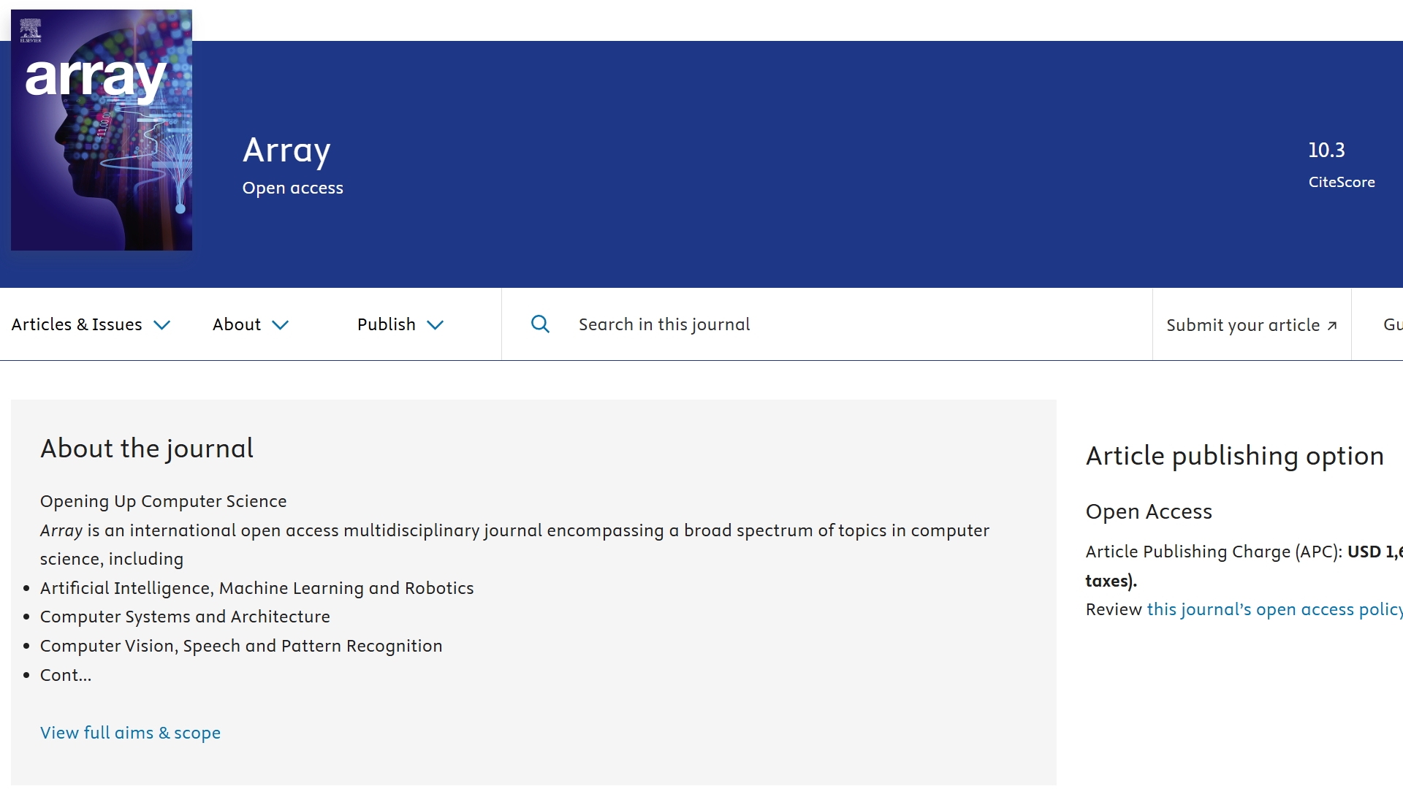Click Article publishing option heading
This screenshot has height=789, width=1403.
pyautogui.click(x=1234, y=457)
